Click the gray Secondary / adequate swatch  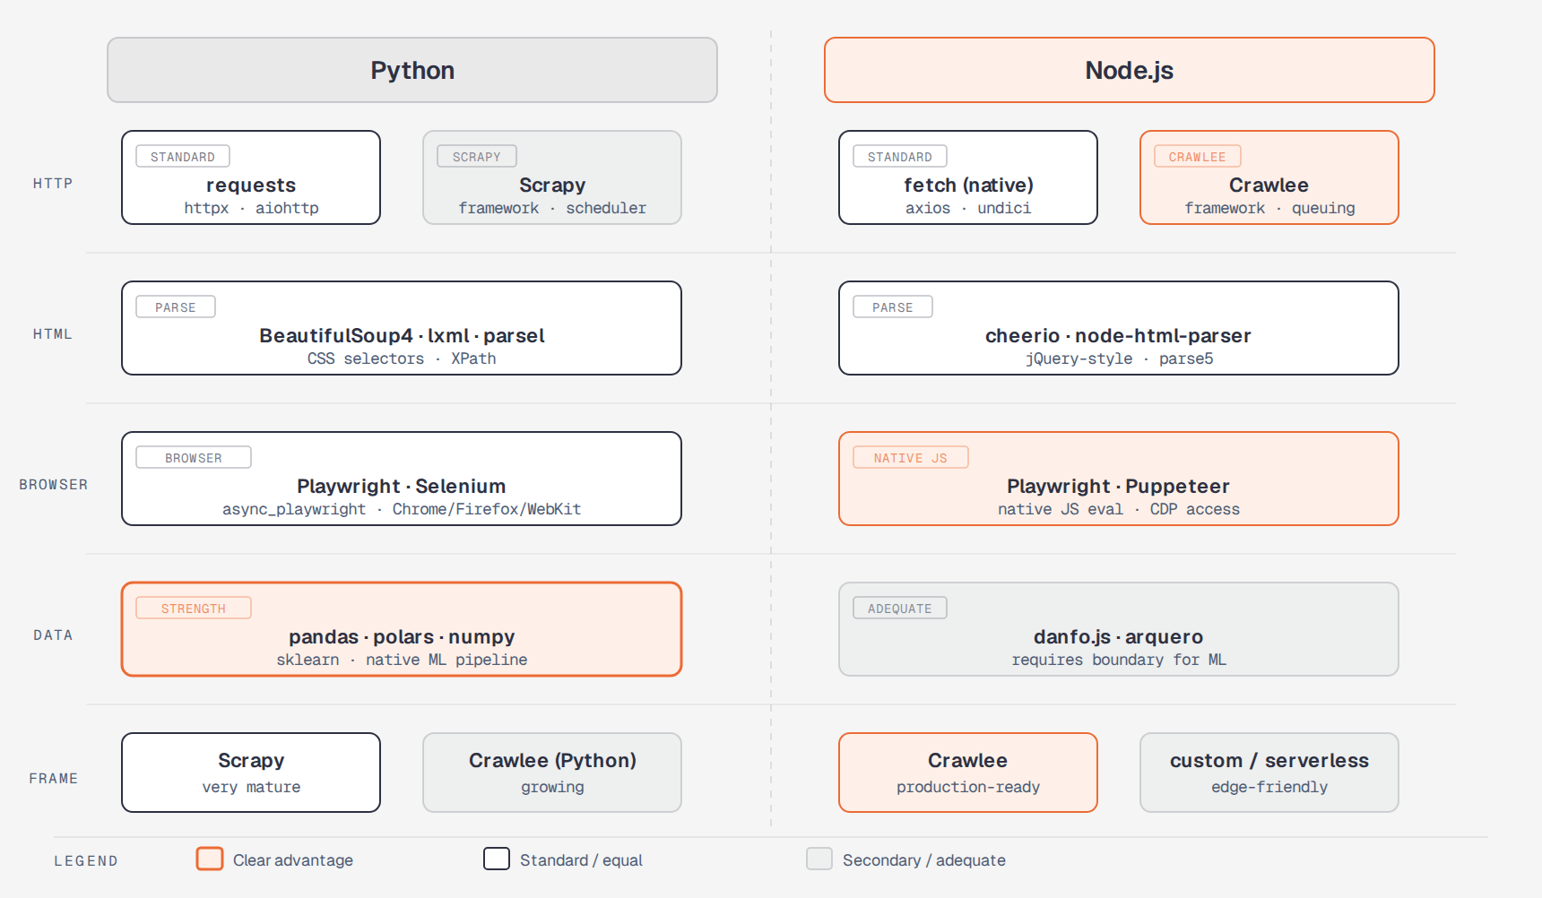(819, 859)
